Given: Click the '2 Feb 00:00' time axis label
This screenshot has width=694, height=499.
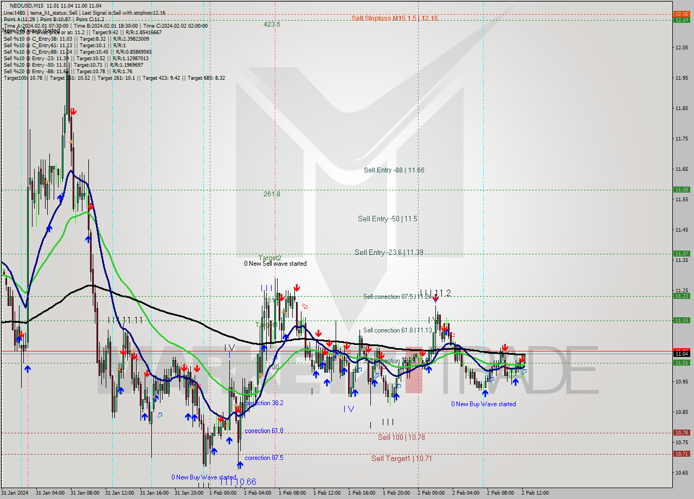Looking at the screenshot, I should (x=431, y=493).
